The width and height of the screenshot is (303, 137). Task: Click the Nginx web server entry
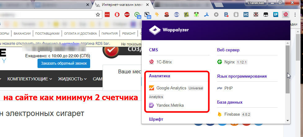click(230, 62)
